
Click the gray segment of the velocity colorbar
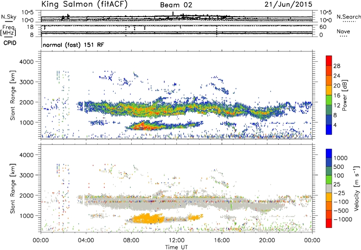pos(329,188)
